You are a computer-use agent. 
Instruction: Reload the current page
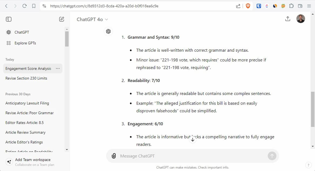(x=25, y=6)
